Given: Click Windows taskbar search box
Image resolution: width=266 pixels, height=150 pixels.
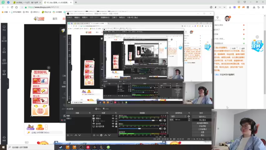Looking at the screenshot, I should pyautogui.click(x=31, y=147).
